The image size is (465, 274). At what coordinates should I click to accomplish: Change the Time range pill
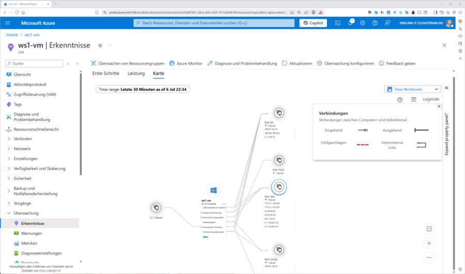point(143,89)
